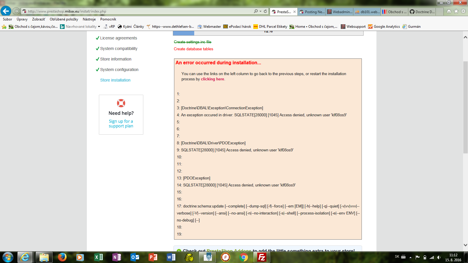Show hidden tray icons arrow
Viewport: 468px width, 263px height.
[410, 257]
